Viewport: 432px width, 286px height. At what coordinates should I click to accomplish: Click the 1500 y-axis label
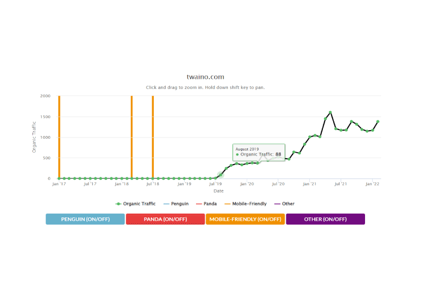click(x=45, y=117)
